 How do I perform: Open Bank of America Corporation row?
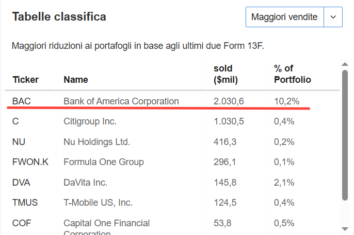click(x=121, y=101)
